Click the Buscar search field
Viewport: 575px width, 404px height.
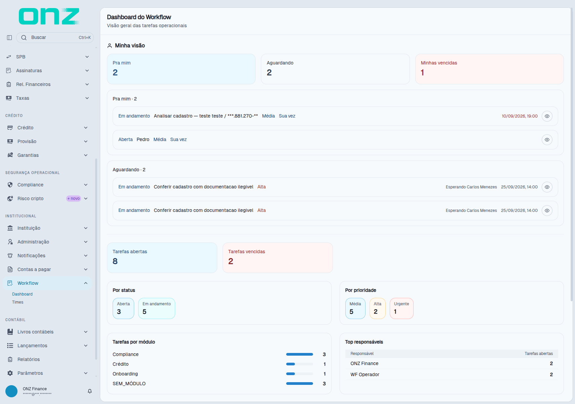(x=55, y=38)
